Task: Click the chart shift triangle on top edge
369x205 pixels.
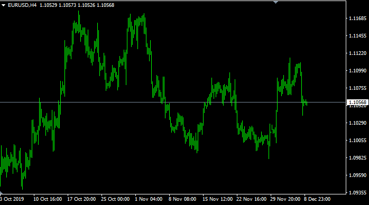Action: 275,2
